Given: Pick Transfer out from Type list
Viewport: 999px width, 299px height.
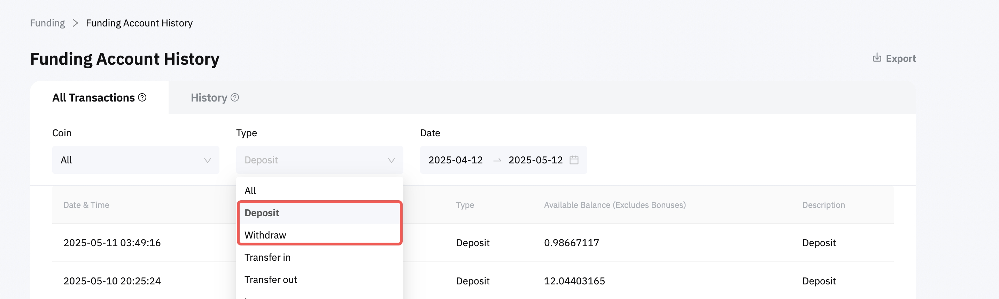Looking at the screenshot, I should pyautogui.click(x=271, y=280).
